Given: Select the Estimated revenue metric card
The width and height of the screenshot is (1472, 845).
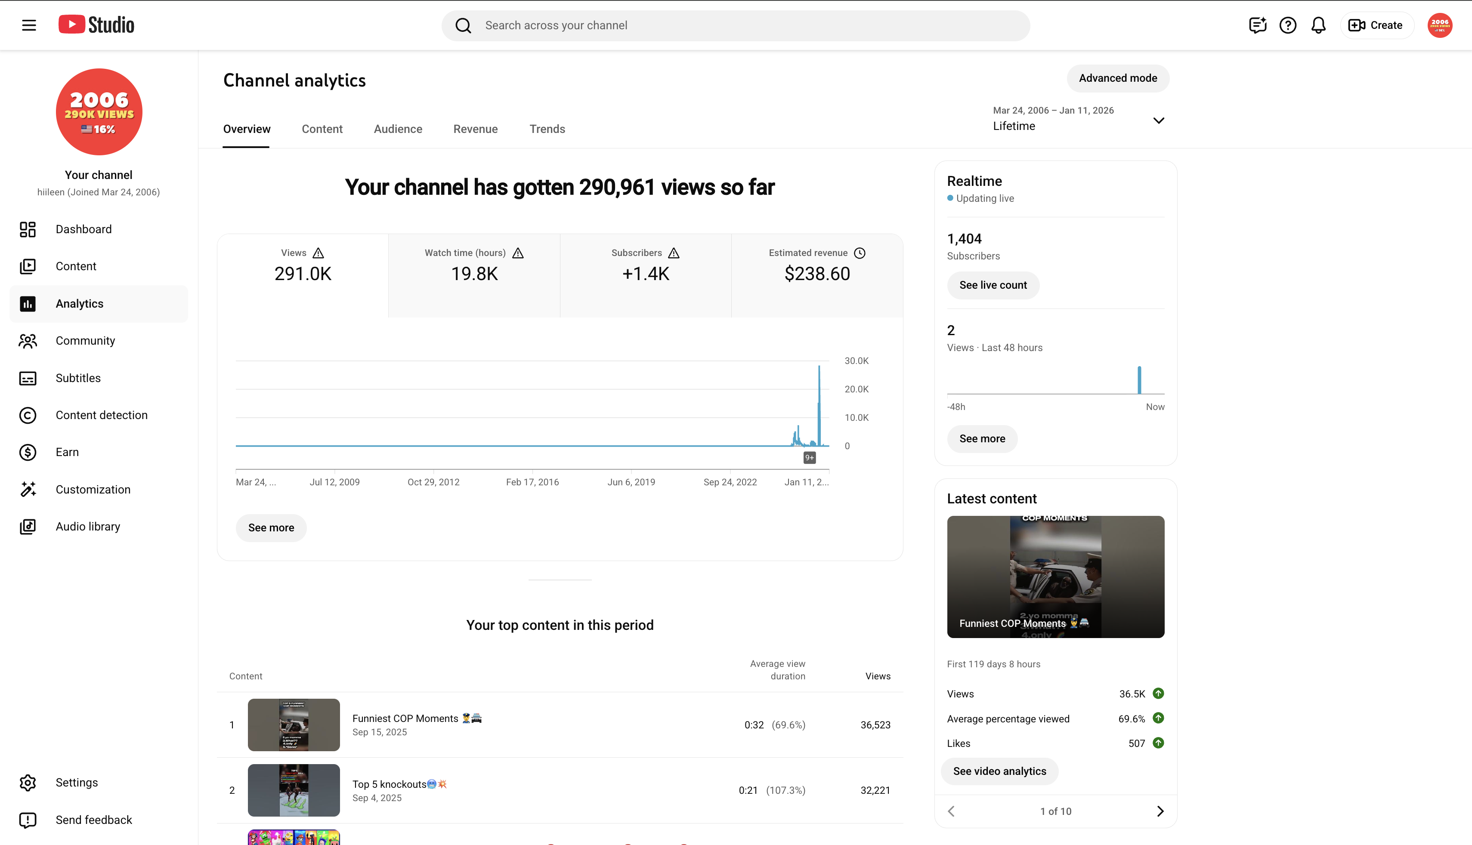Looking at the screenshot, I should click(816, 275).
